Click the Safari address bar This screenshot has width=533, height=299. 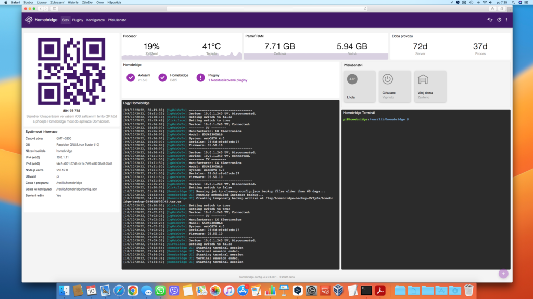tap(267, 9)
